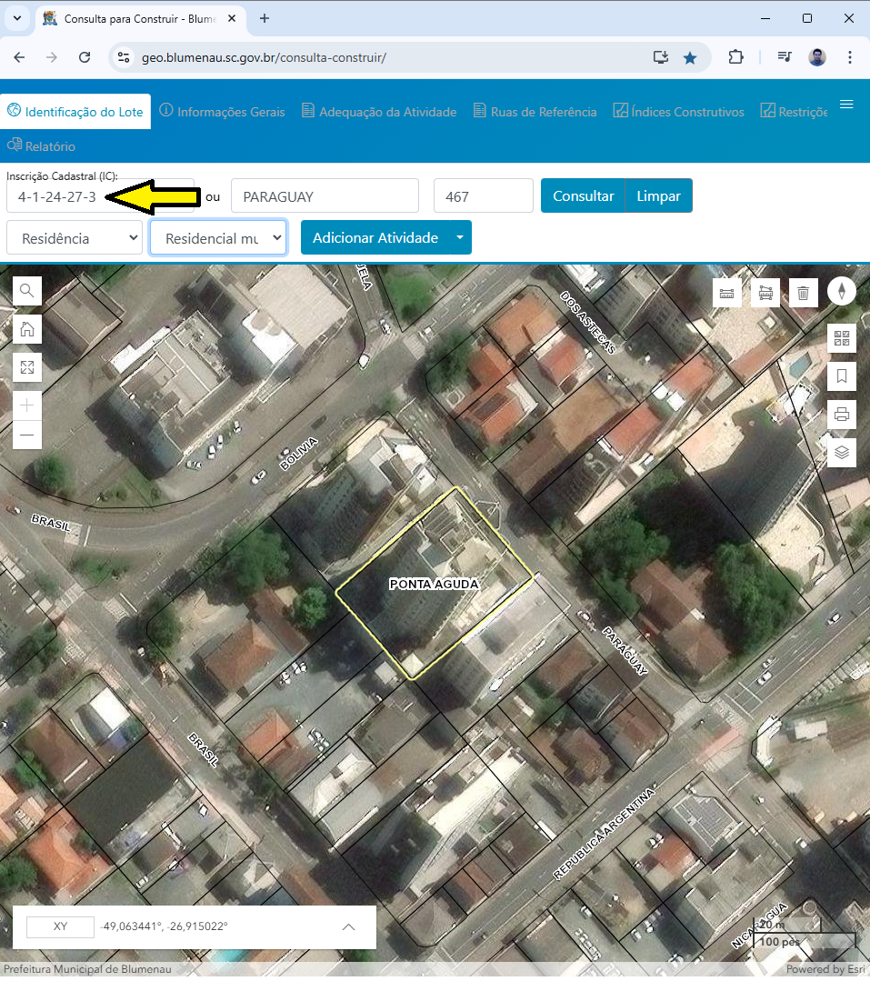Open the basemap gallery
870x981 pixels.
pos(841,337)
